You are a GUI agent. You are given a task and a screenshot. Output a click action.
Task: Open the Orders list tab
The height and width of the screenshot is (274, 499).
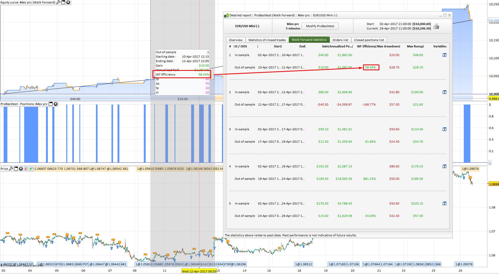(340, 40)
